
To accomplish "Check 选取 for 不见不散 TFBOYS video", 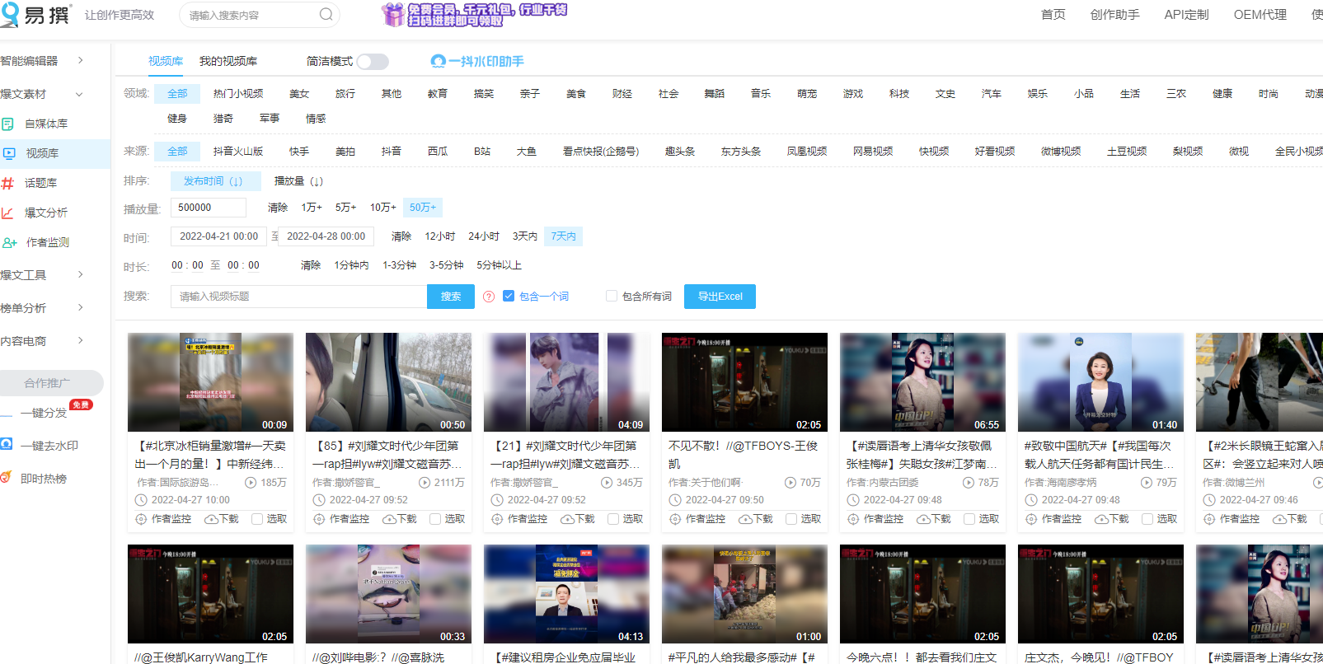I will [791, 519].
